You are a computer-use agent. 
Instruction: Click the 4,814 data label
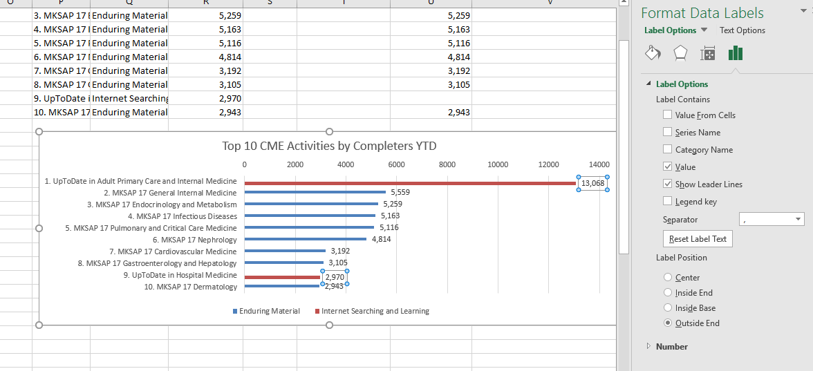point(381,239)
